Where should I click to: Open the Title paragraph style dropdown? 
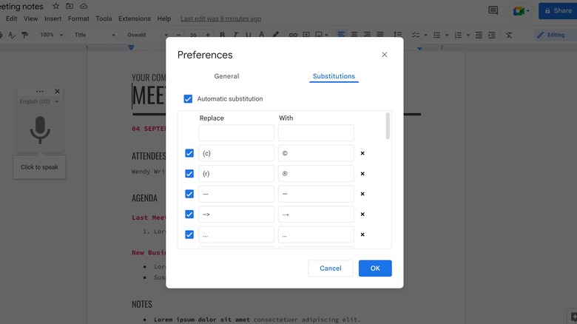pyautogui.click(x=95, y=35)
